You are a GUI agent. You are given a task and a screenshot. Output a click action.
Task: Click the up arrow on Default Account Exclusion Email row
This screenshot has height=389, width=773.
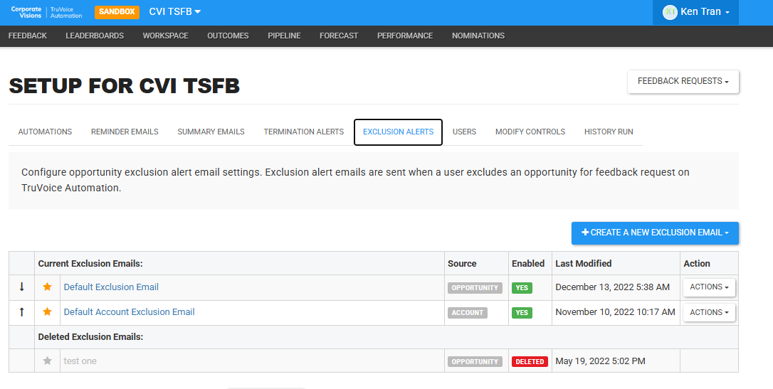click(21, 312)
